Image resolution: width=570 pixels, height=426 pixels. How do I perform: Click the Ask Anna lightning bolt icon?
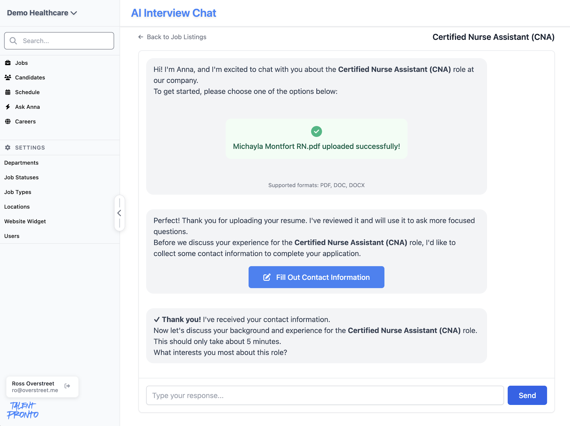coord(8,107)
